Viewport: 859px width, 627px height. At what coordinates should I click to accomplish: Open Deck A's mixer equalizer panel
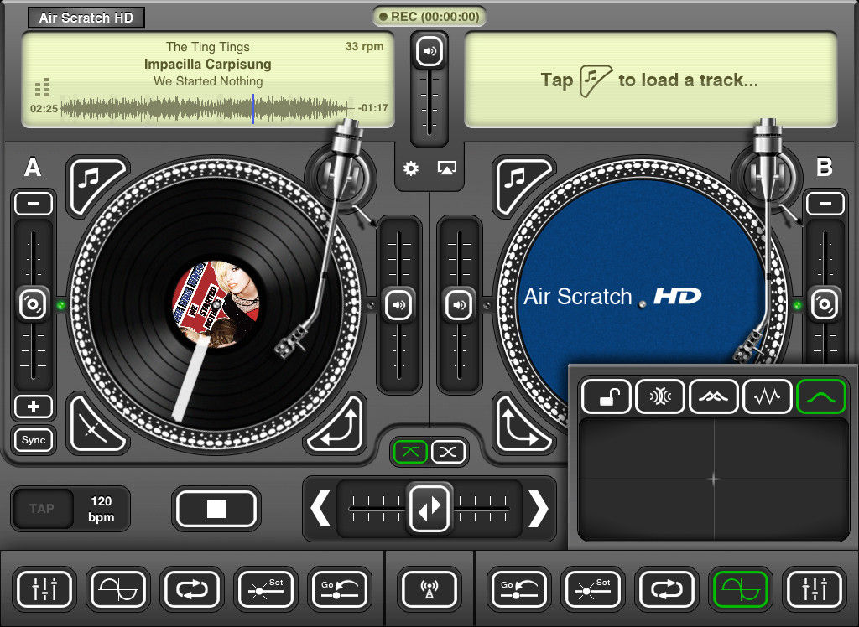45,588
